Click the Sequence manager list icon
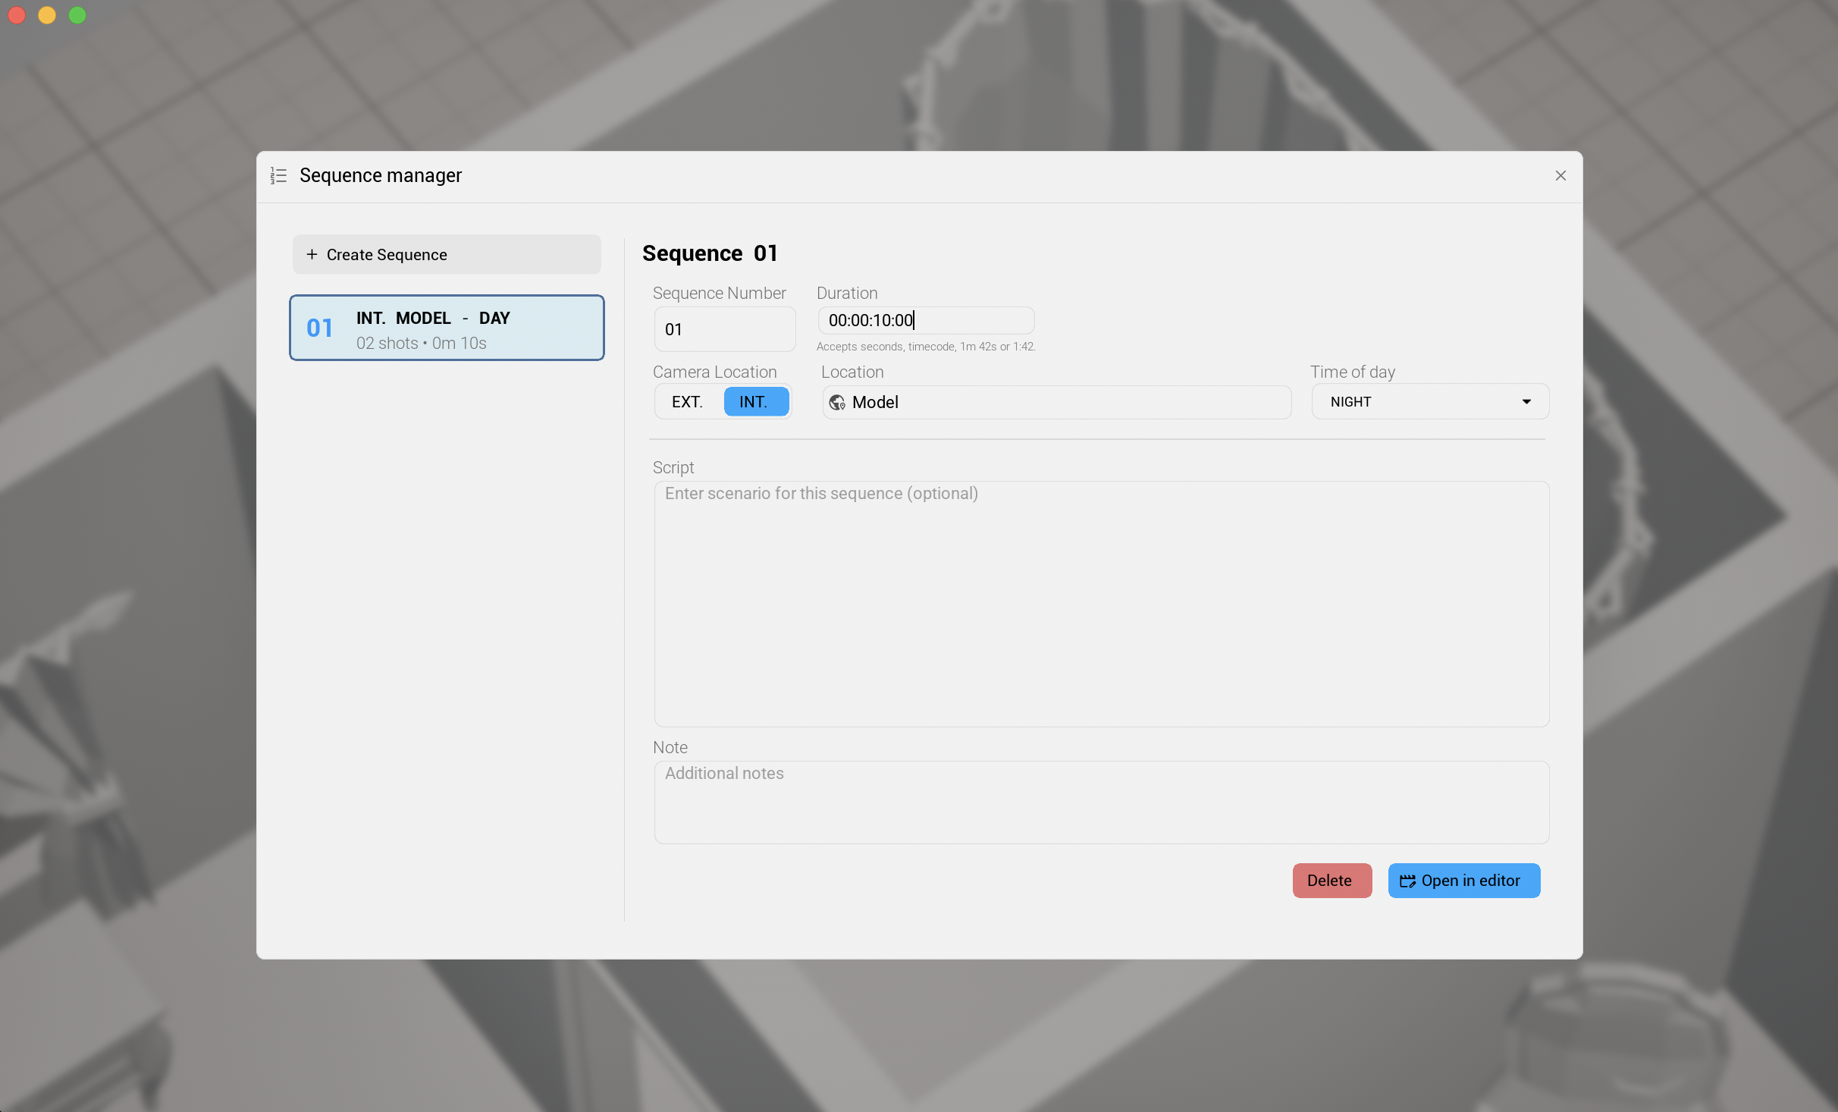Screen dimensions: 1838x1112 (278, 176)
